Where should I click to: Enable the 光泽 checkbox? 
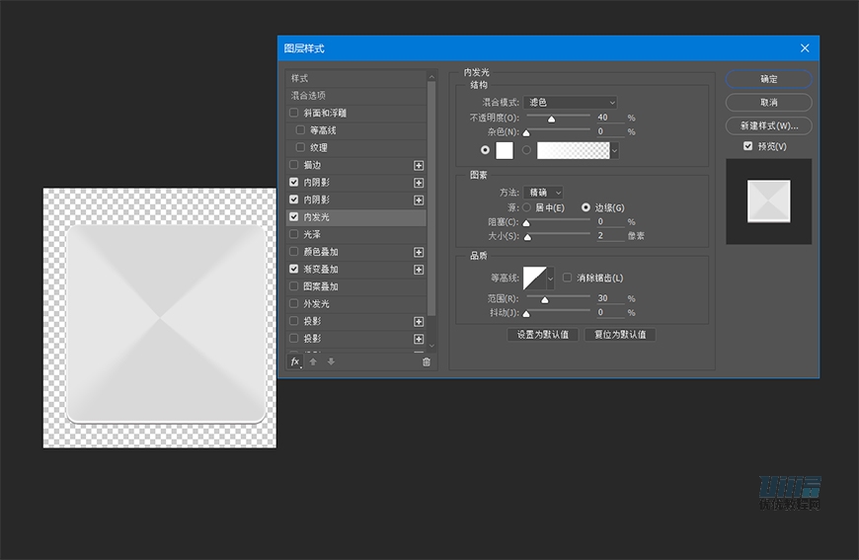click(x=293, y=234)
